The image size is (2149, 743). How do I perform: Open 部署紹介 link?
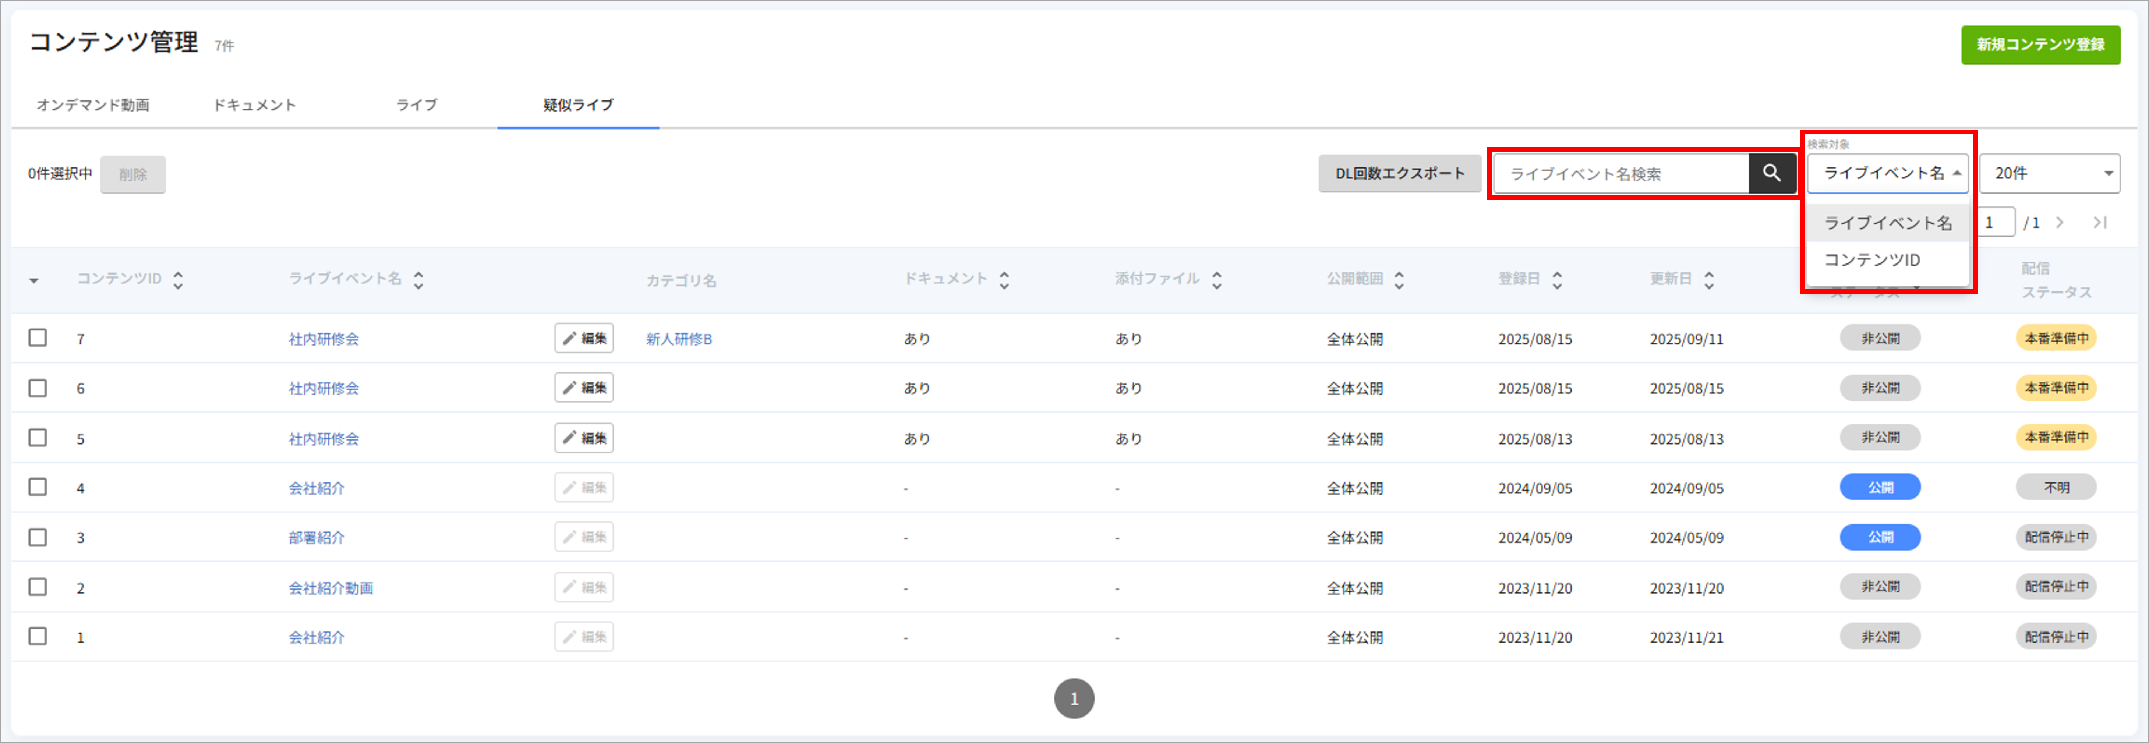(x=317, y=538)
